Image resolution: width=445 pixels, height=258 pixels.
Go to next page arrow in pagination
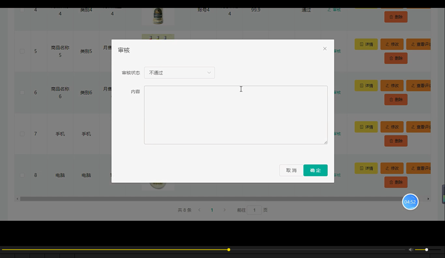225,210
